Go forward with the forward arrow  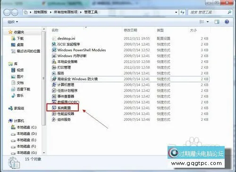pos(15,12)
